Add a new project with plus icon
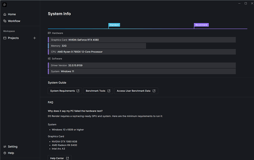 click(35, 38)
